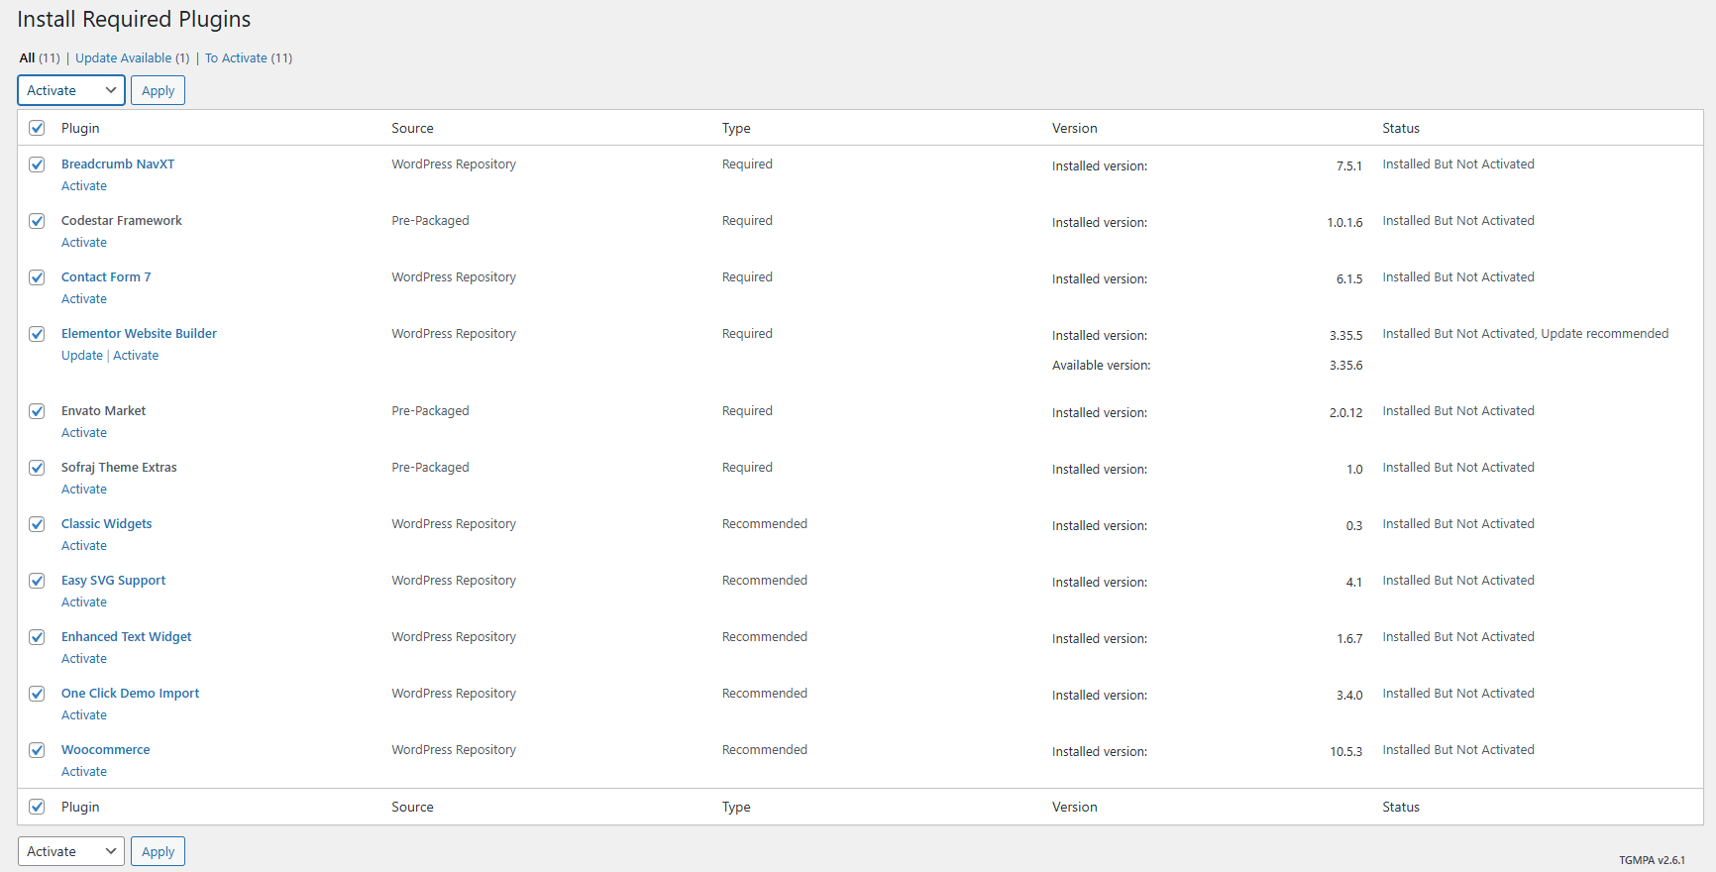Click Breadcrumb NavXT version 7.5.1
This screenshot has width=1716, height=872.
tap(1349, 166)
